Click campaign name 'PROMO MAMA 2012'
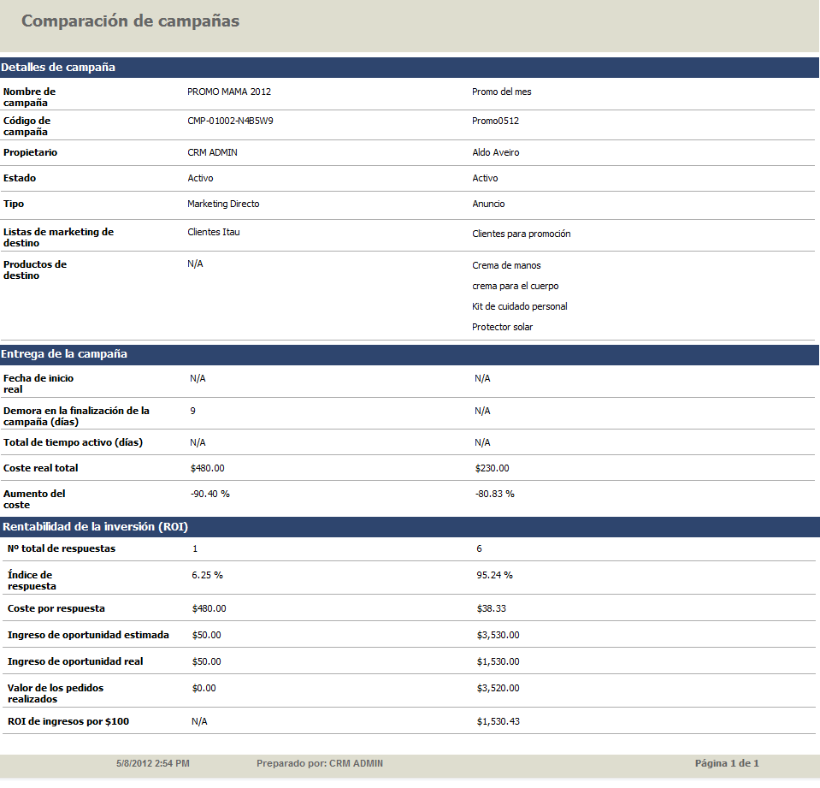The width and height of the screenshot is (820, 788). [x=229, y=92]
